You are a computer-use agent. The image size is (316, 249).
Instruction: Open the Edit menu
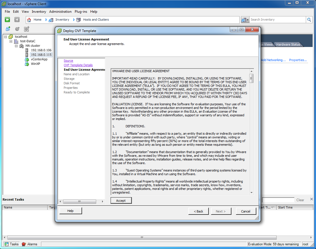pos(16,12)
